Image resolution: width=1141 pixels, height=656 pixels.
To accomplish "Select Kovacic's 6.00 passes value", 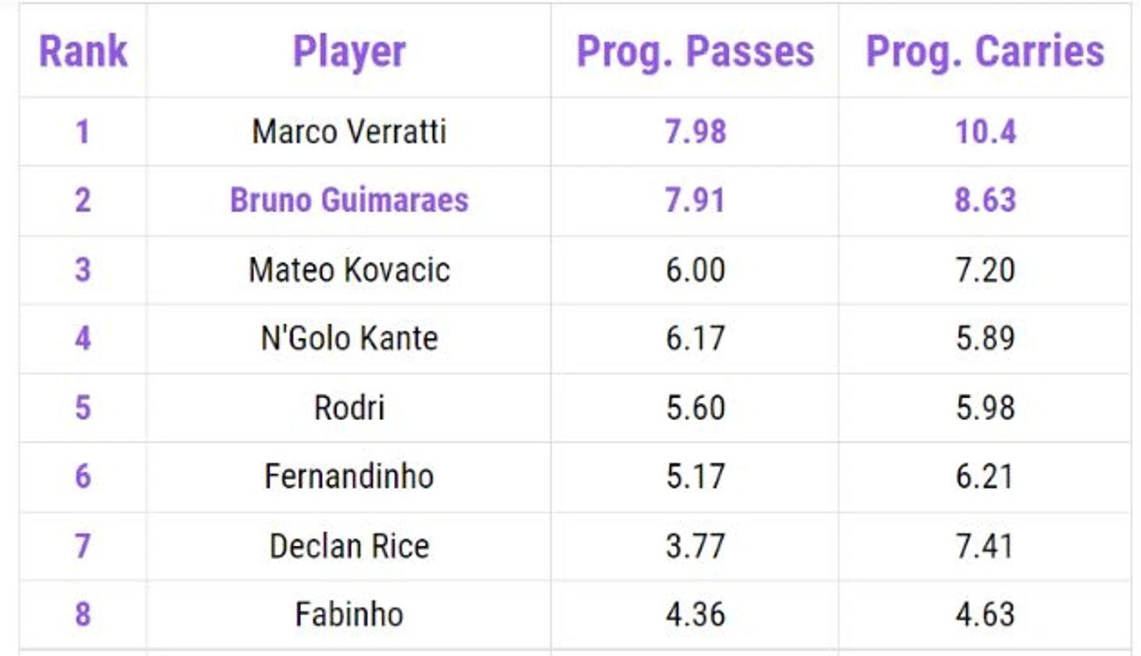I will (695, 269).
